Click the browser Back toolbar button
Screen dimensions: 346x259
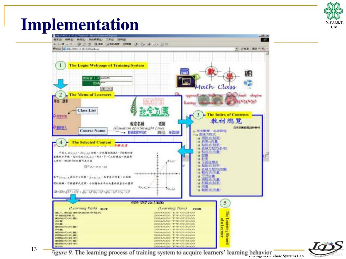(x=59, y=44)
